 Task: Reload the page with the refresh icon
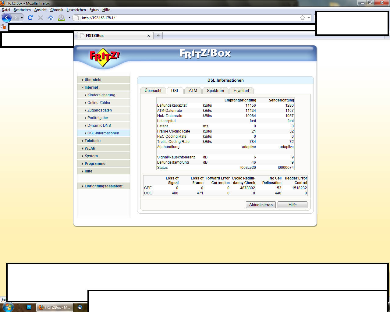30,18
